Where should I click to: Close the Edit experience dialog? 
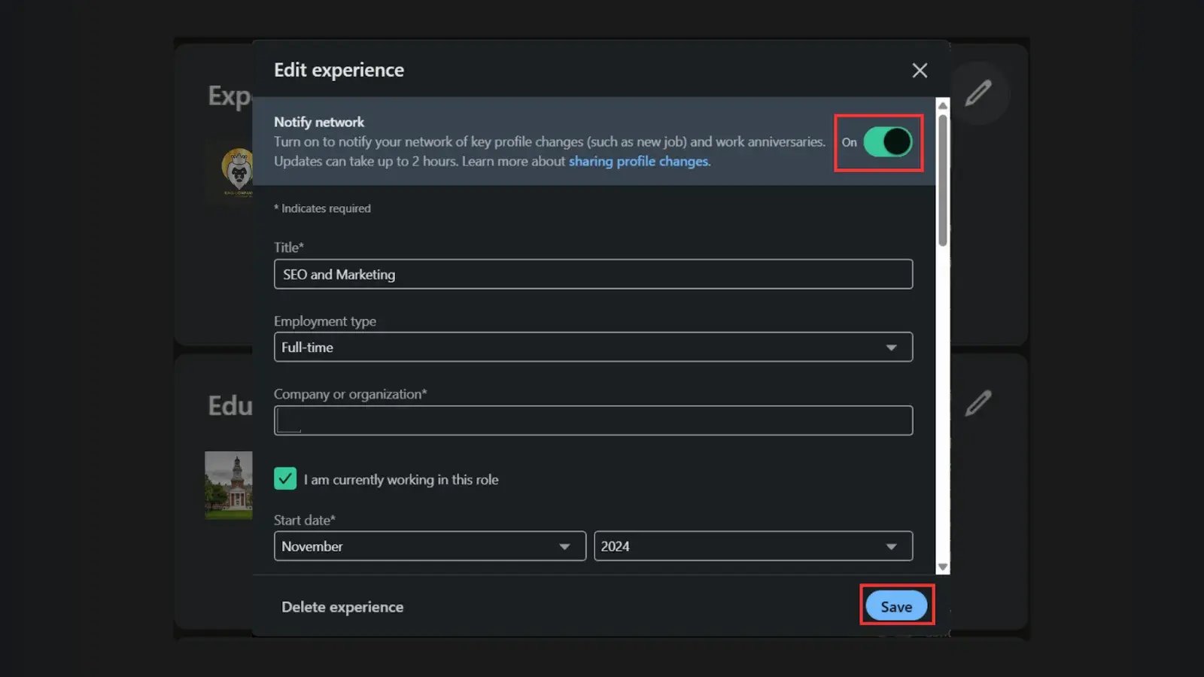[919, 71]
